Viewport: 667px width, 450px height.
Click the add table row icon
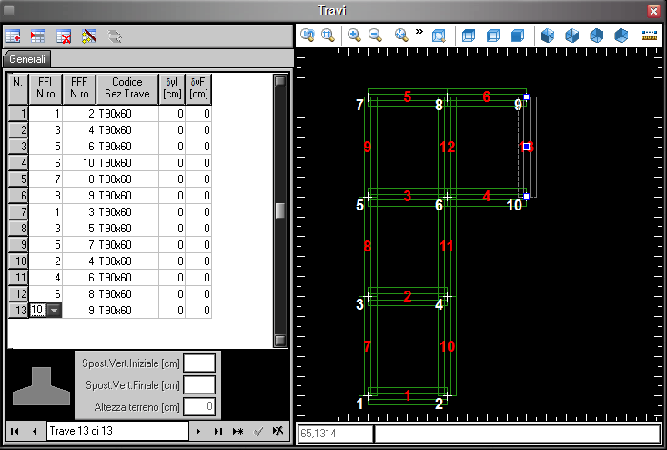pyautogui.click(x=14, y=36)
